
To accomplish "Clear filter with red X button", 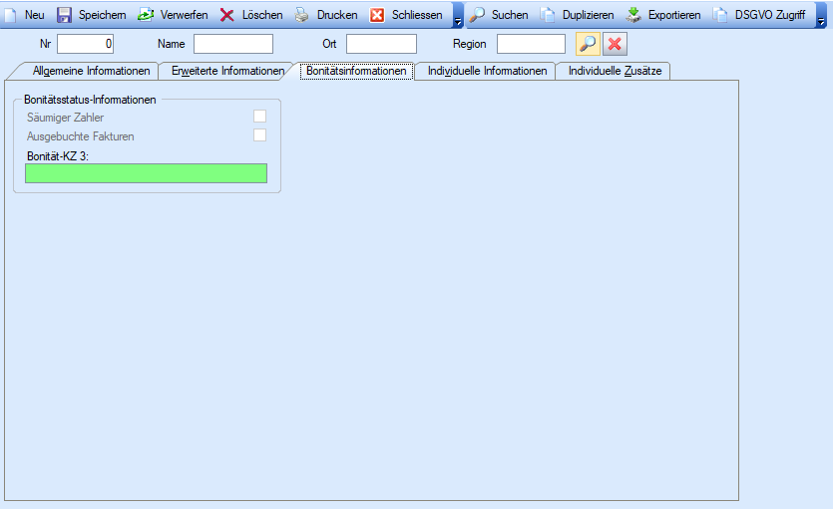I will 616,44.
